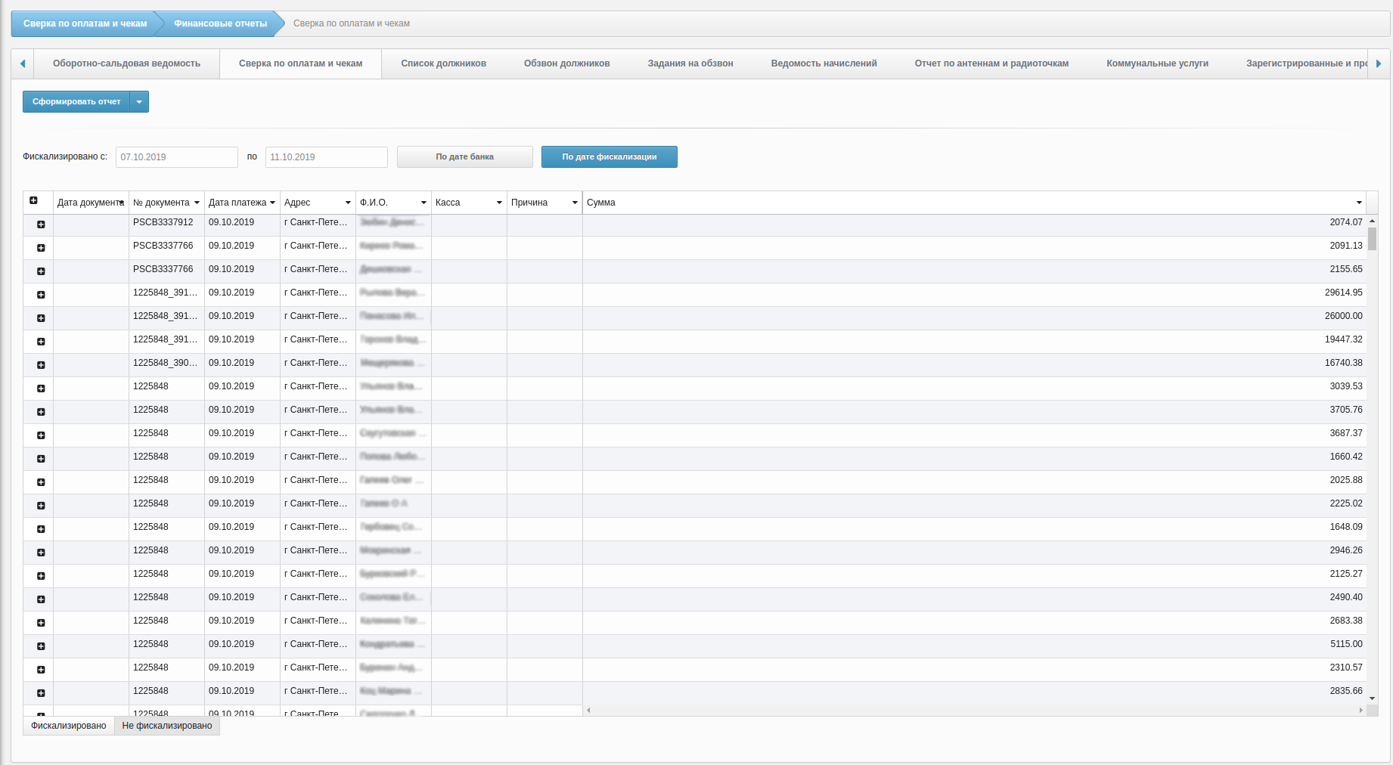The width and height of the screenshot is (1393, 765).
Task: Switch to Список должников tab
Action: point(443,63)
